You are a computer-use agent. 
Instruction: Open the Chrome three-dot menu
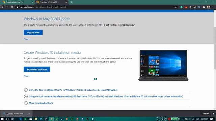click(213, 7)
